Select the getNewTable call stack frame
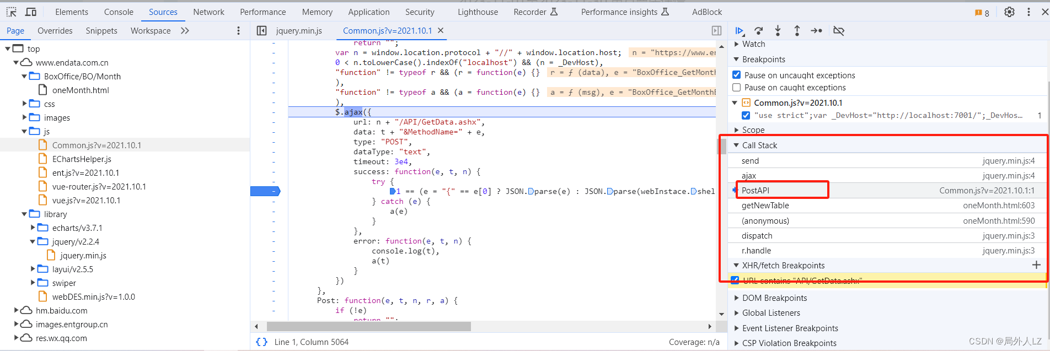This screenshot has width=1050, height=351. click(x=887, y=206)
